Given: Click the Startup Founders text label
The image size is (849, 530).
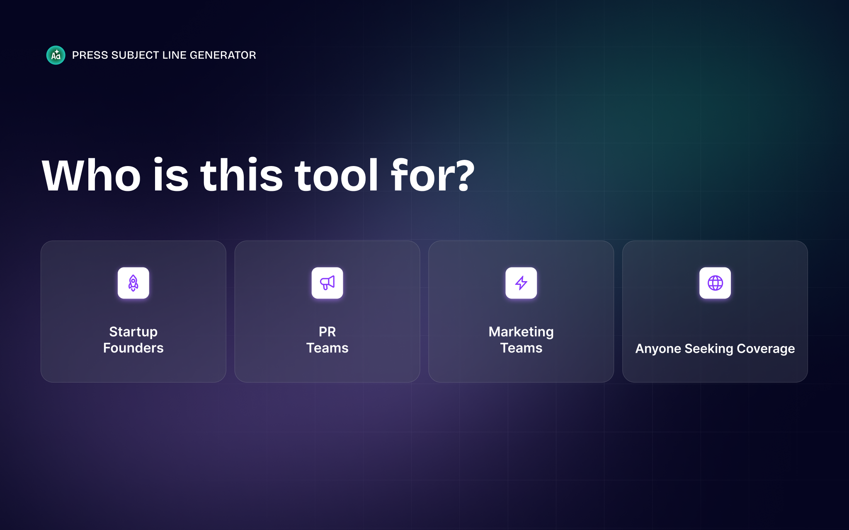Looking at the screenshot, I should click(x=133, y=340).
